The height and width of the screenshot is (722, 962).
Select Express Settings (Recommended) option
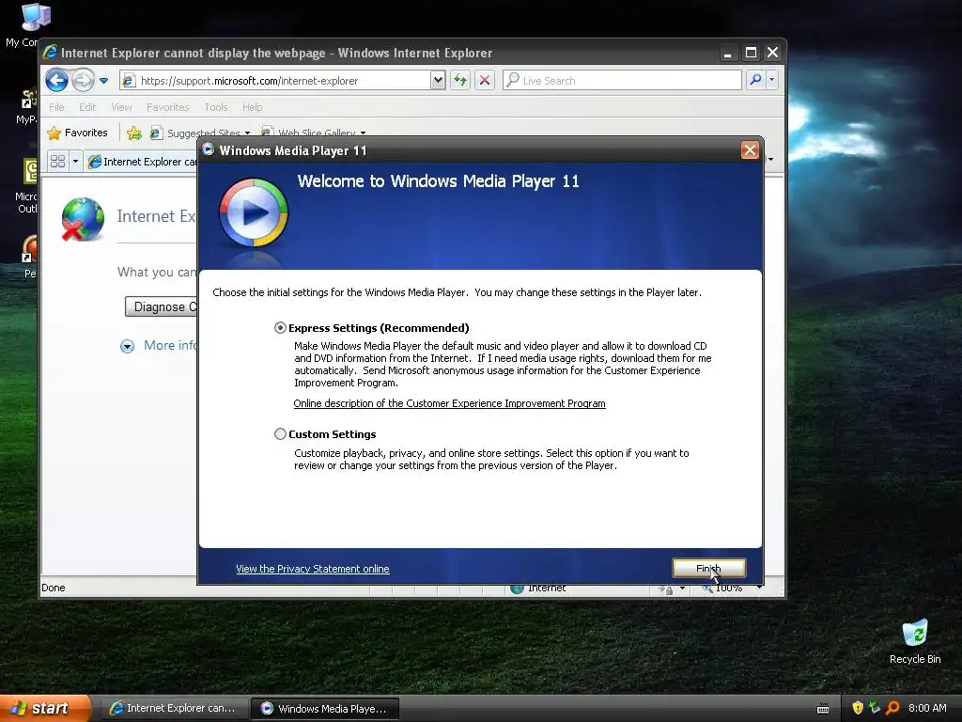(x=280, y=328)
